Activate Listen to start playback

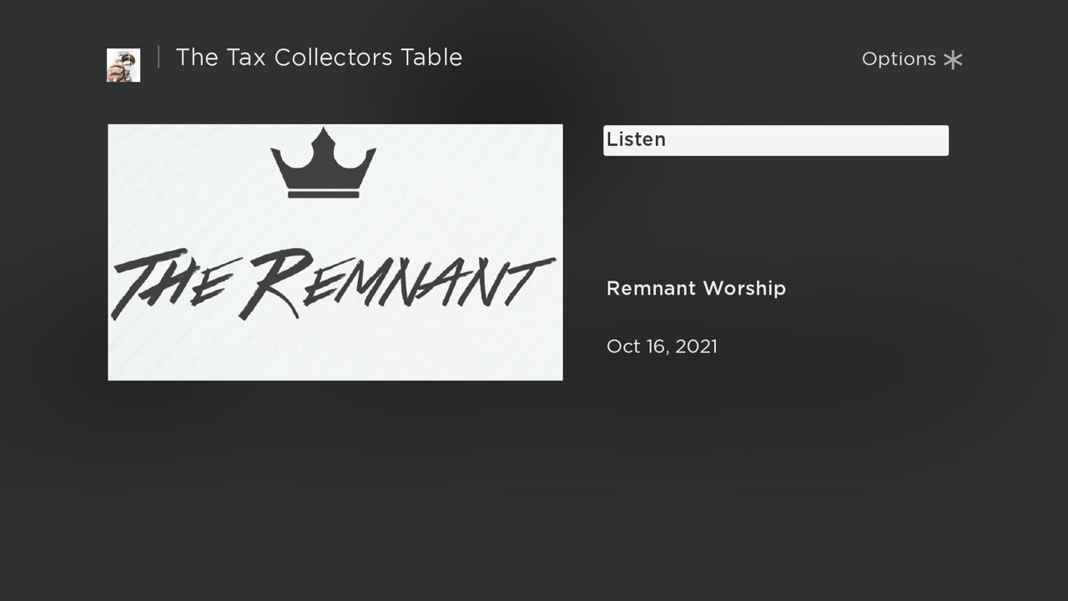(x=775, y=140)
